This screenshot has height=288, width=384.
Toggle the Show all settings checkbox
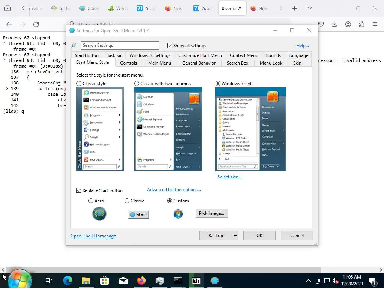169,45
